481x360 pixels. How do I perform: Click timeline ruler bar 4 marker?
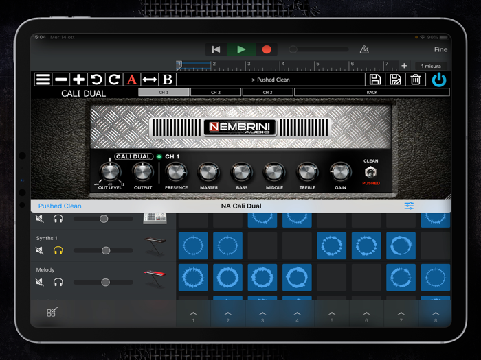283,64
